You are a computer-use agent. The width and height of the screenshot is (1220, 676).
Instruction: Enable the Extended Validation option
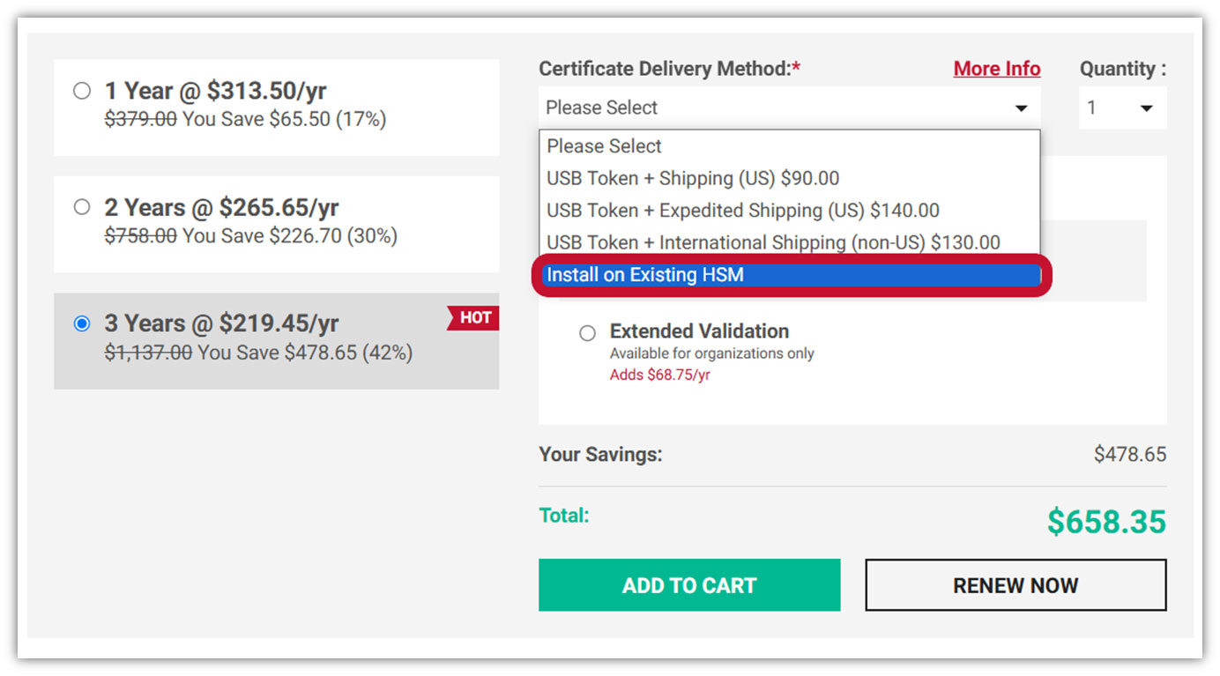[587, 333]
